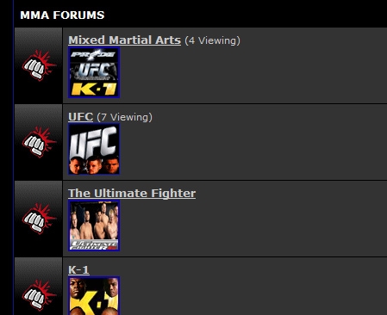The image size is (387, 315).
Task: Click the (7 Viewing) count text
Action: (125, 117)
